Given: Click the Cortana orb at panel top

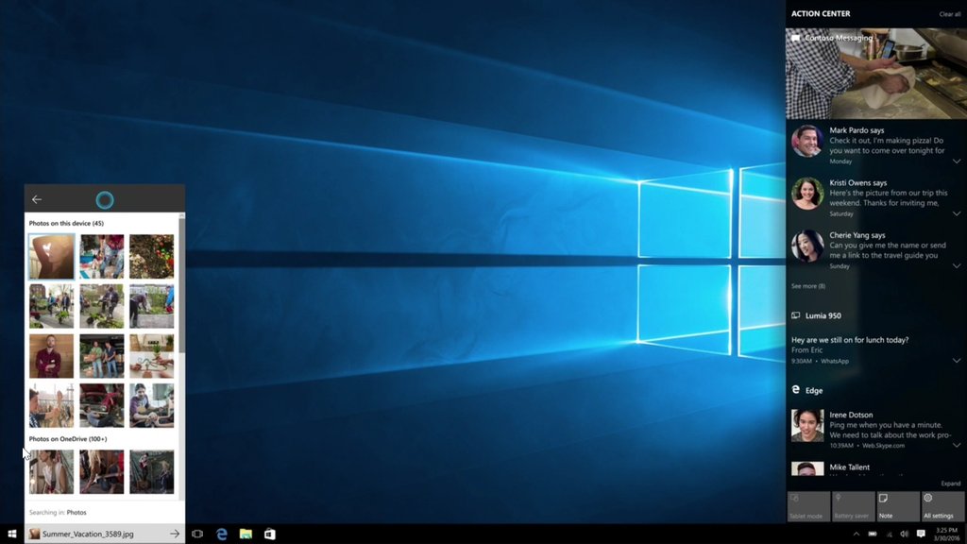Looking at the screenshot, I should [x=105, y=199].
